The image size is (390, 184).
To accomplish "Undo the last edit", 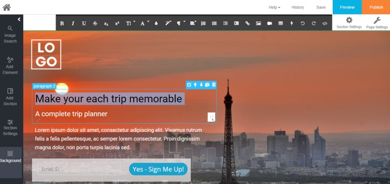I will (302, 23).
